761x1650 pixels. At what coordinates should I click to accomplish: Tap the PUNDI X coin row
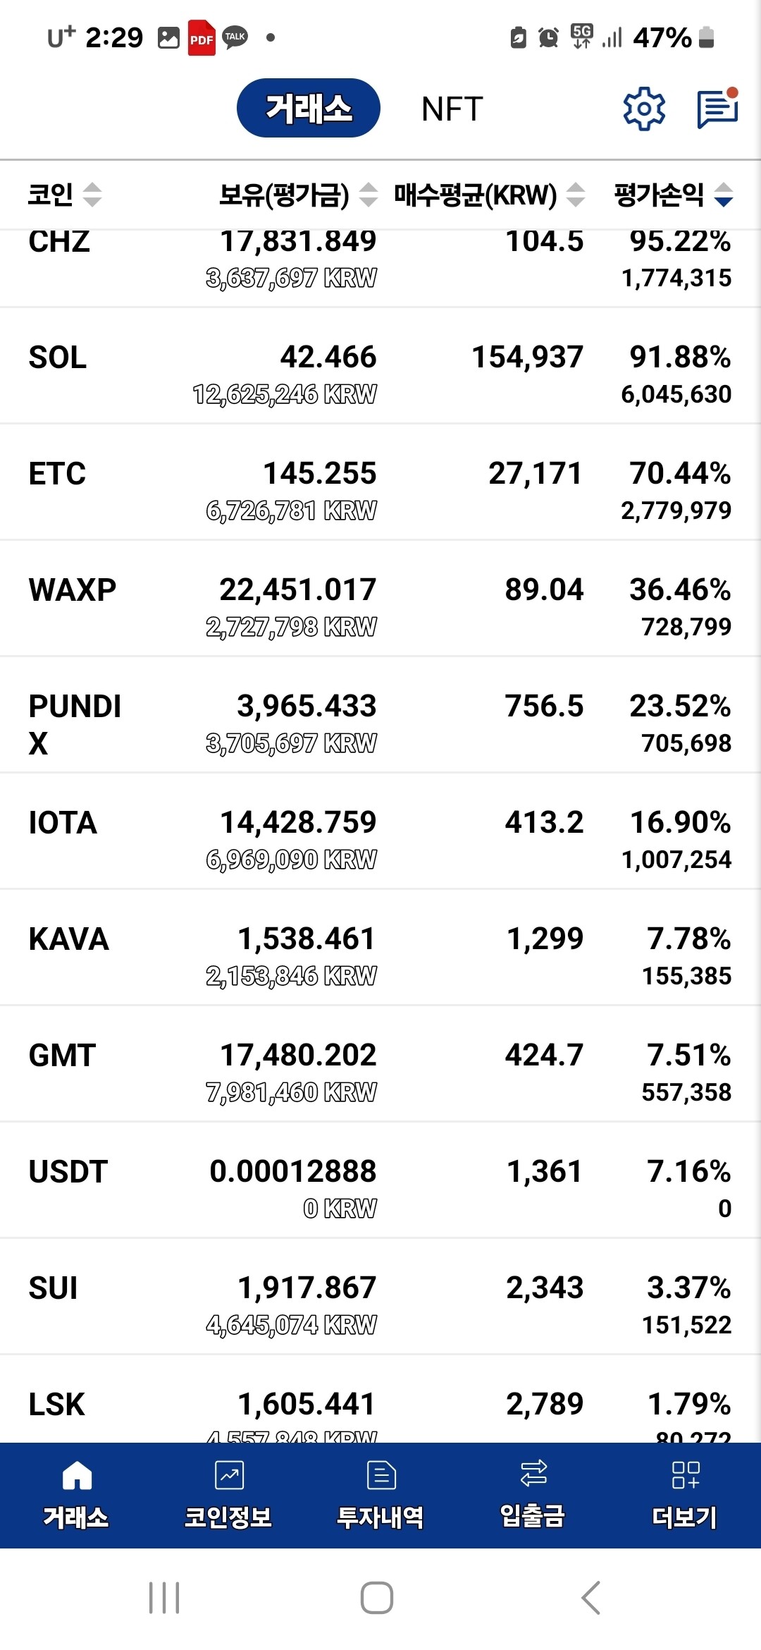(380, 723)
